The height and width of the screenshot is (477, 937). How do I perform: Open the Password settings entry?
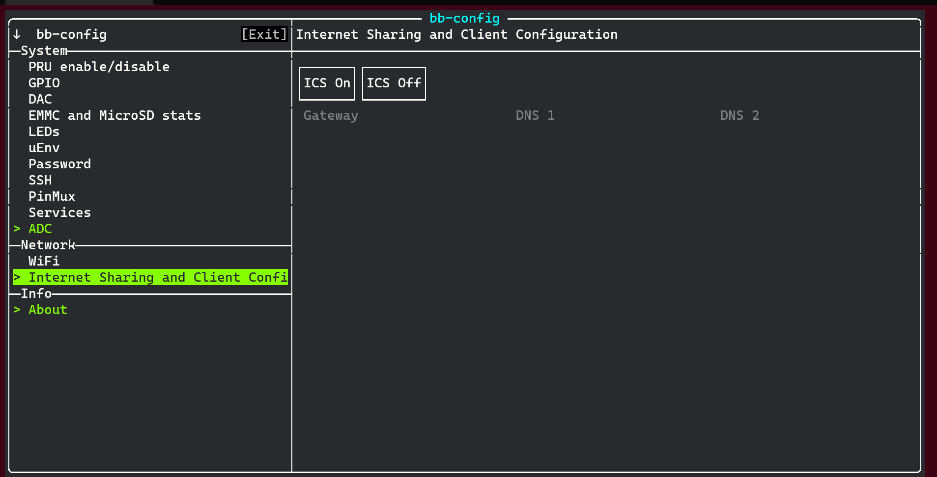pos(59,164)
